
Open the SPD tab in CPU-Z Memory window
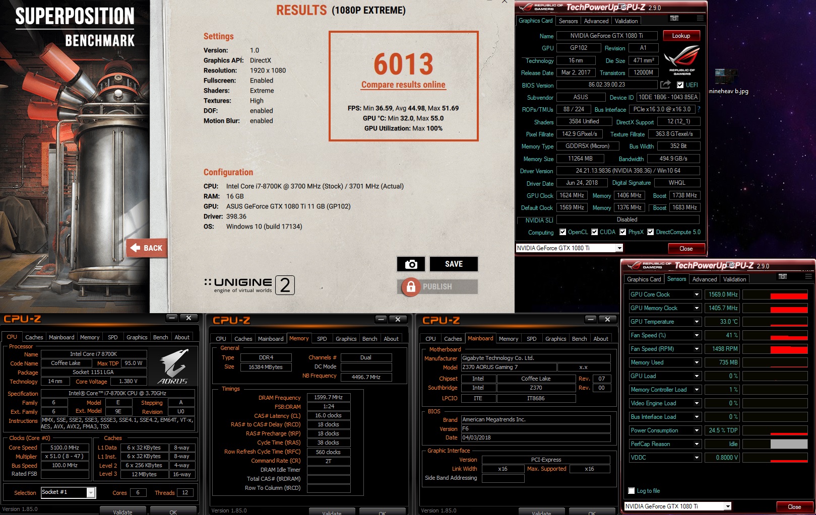(322, 339)
